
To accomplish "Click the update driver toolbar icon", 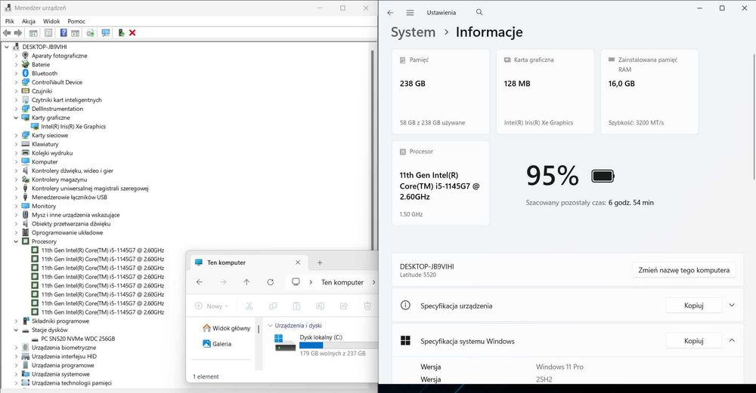I will 90,32.
